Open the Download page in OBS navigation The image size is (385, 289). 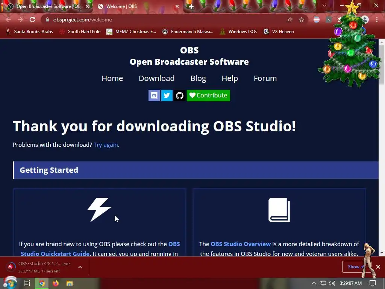[x=157, y=78]
